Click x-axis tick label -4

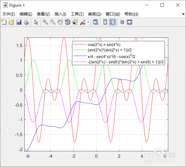point(51,156)
